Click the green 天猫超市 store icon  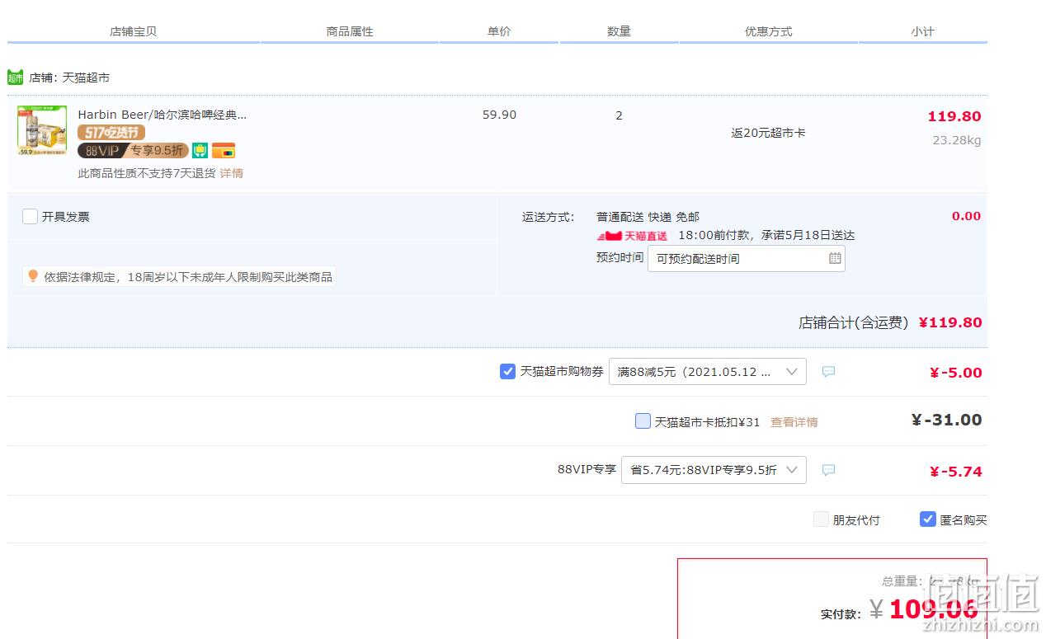coord(15,78)
